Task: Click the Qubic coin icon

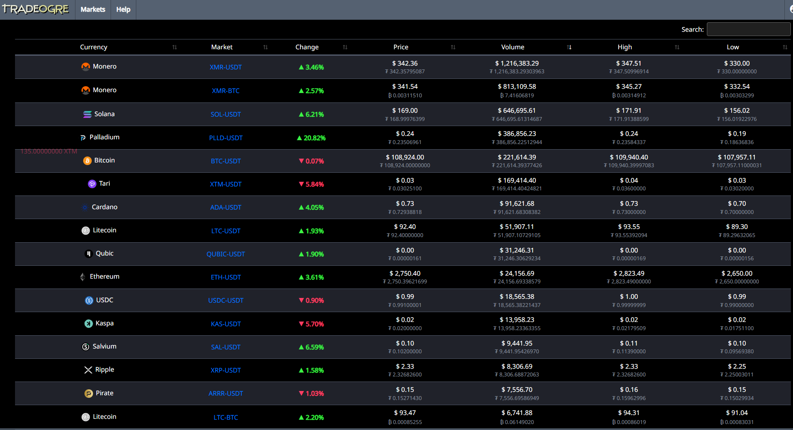Action: 89,254
